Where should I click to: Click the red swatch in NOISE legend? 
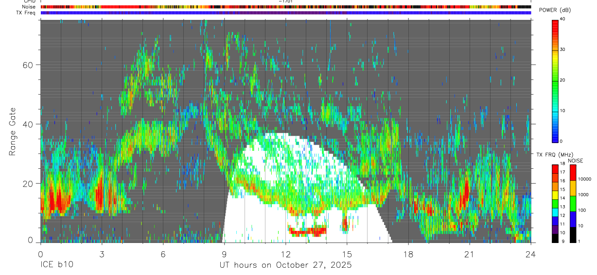tap(573, 173)
